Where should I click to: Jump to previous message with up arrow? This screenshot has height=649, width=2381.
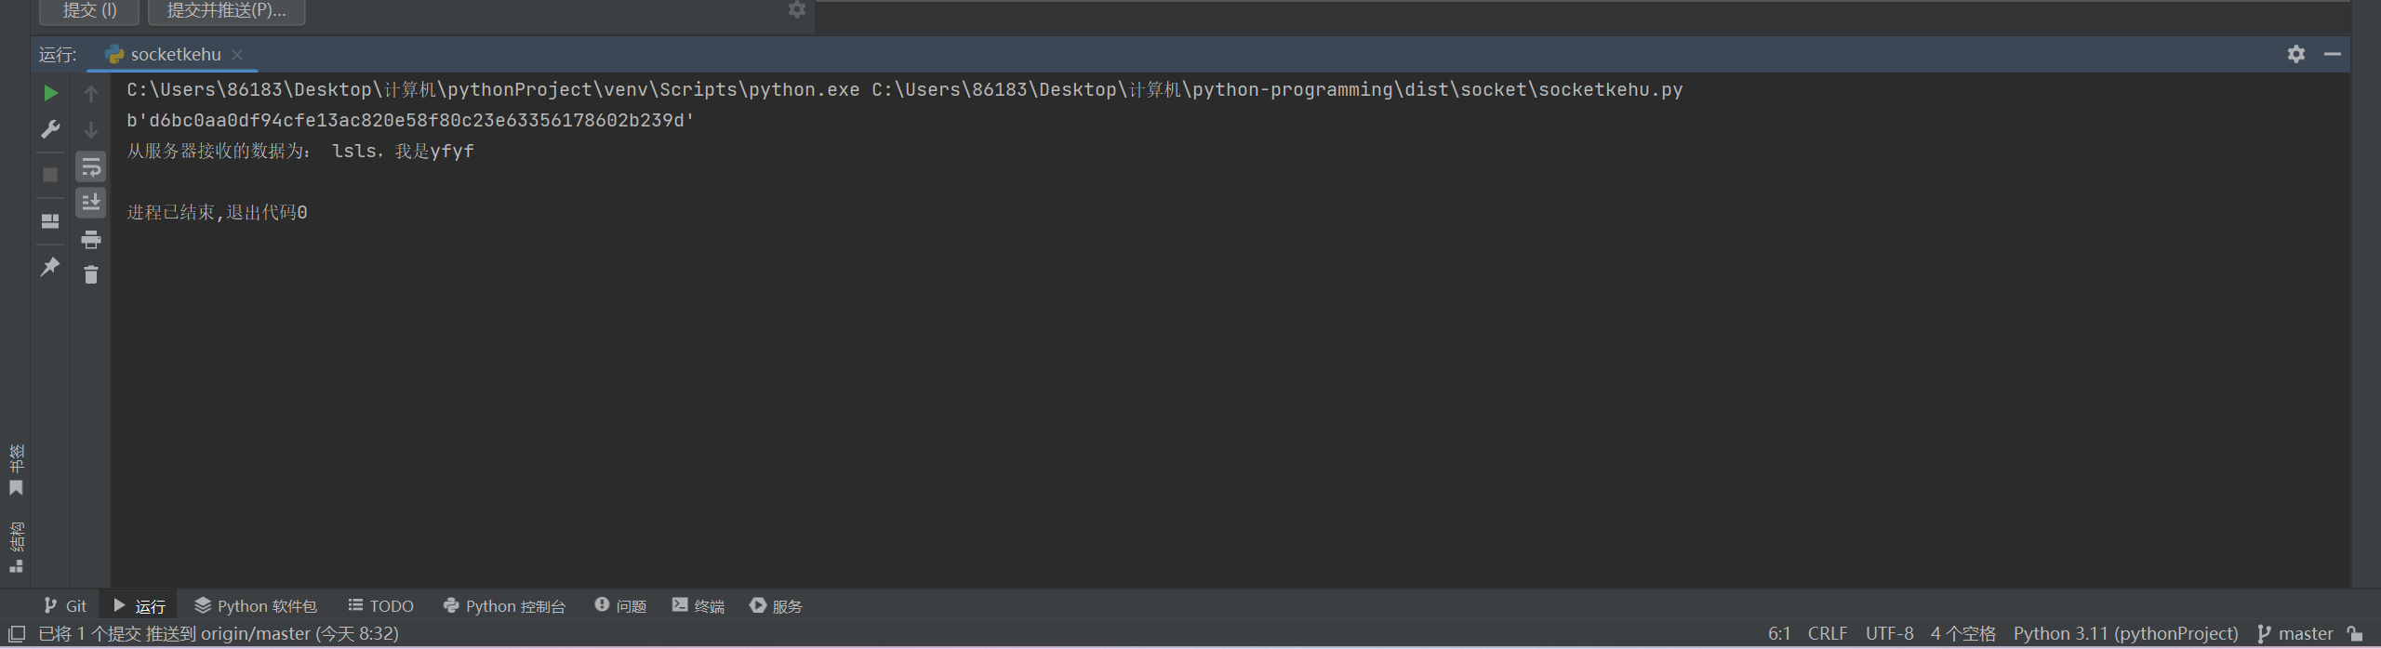point(90,93)
